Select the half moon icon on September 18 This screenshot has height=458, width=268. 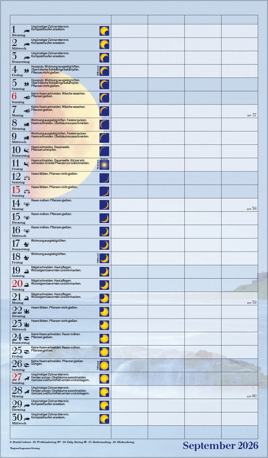tap(104, 259)
